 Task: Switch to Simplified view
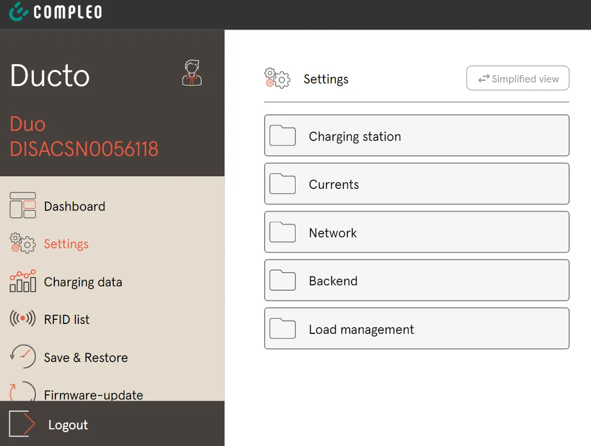point(518,78)
